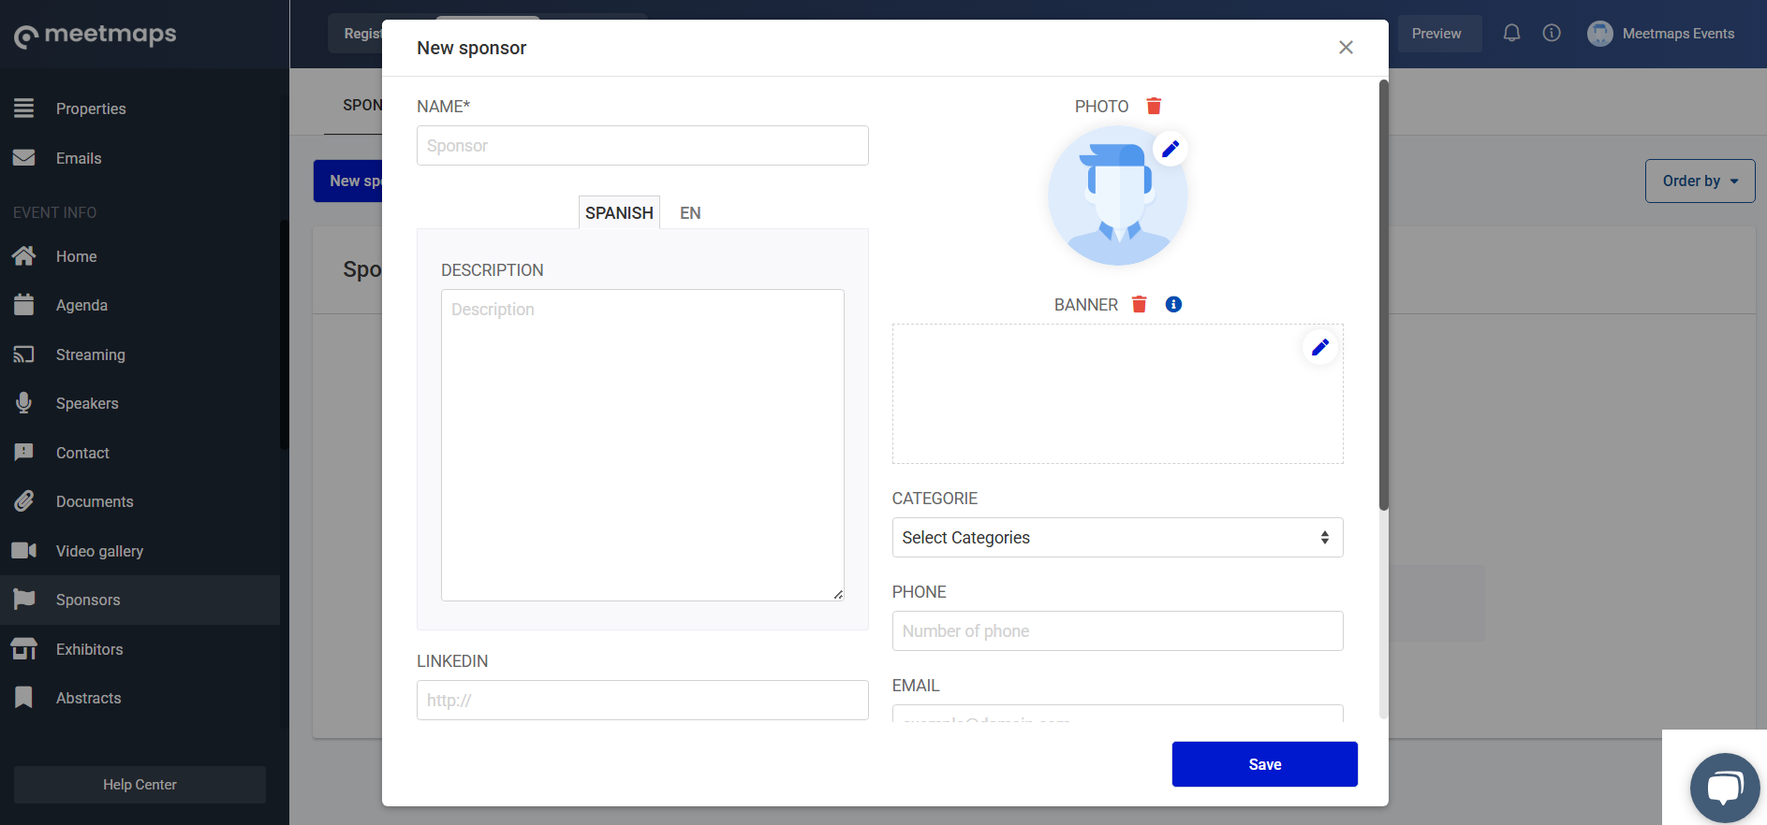Click the sponsor Name input field
This screenshot has width=1767, height=825.
[642, 146]
